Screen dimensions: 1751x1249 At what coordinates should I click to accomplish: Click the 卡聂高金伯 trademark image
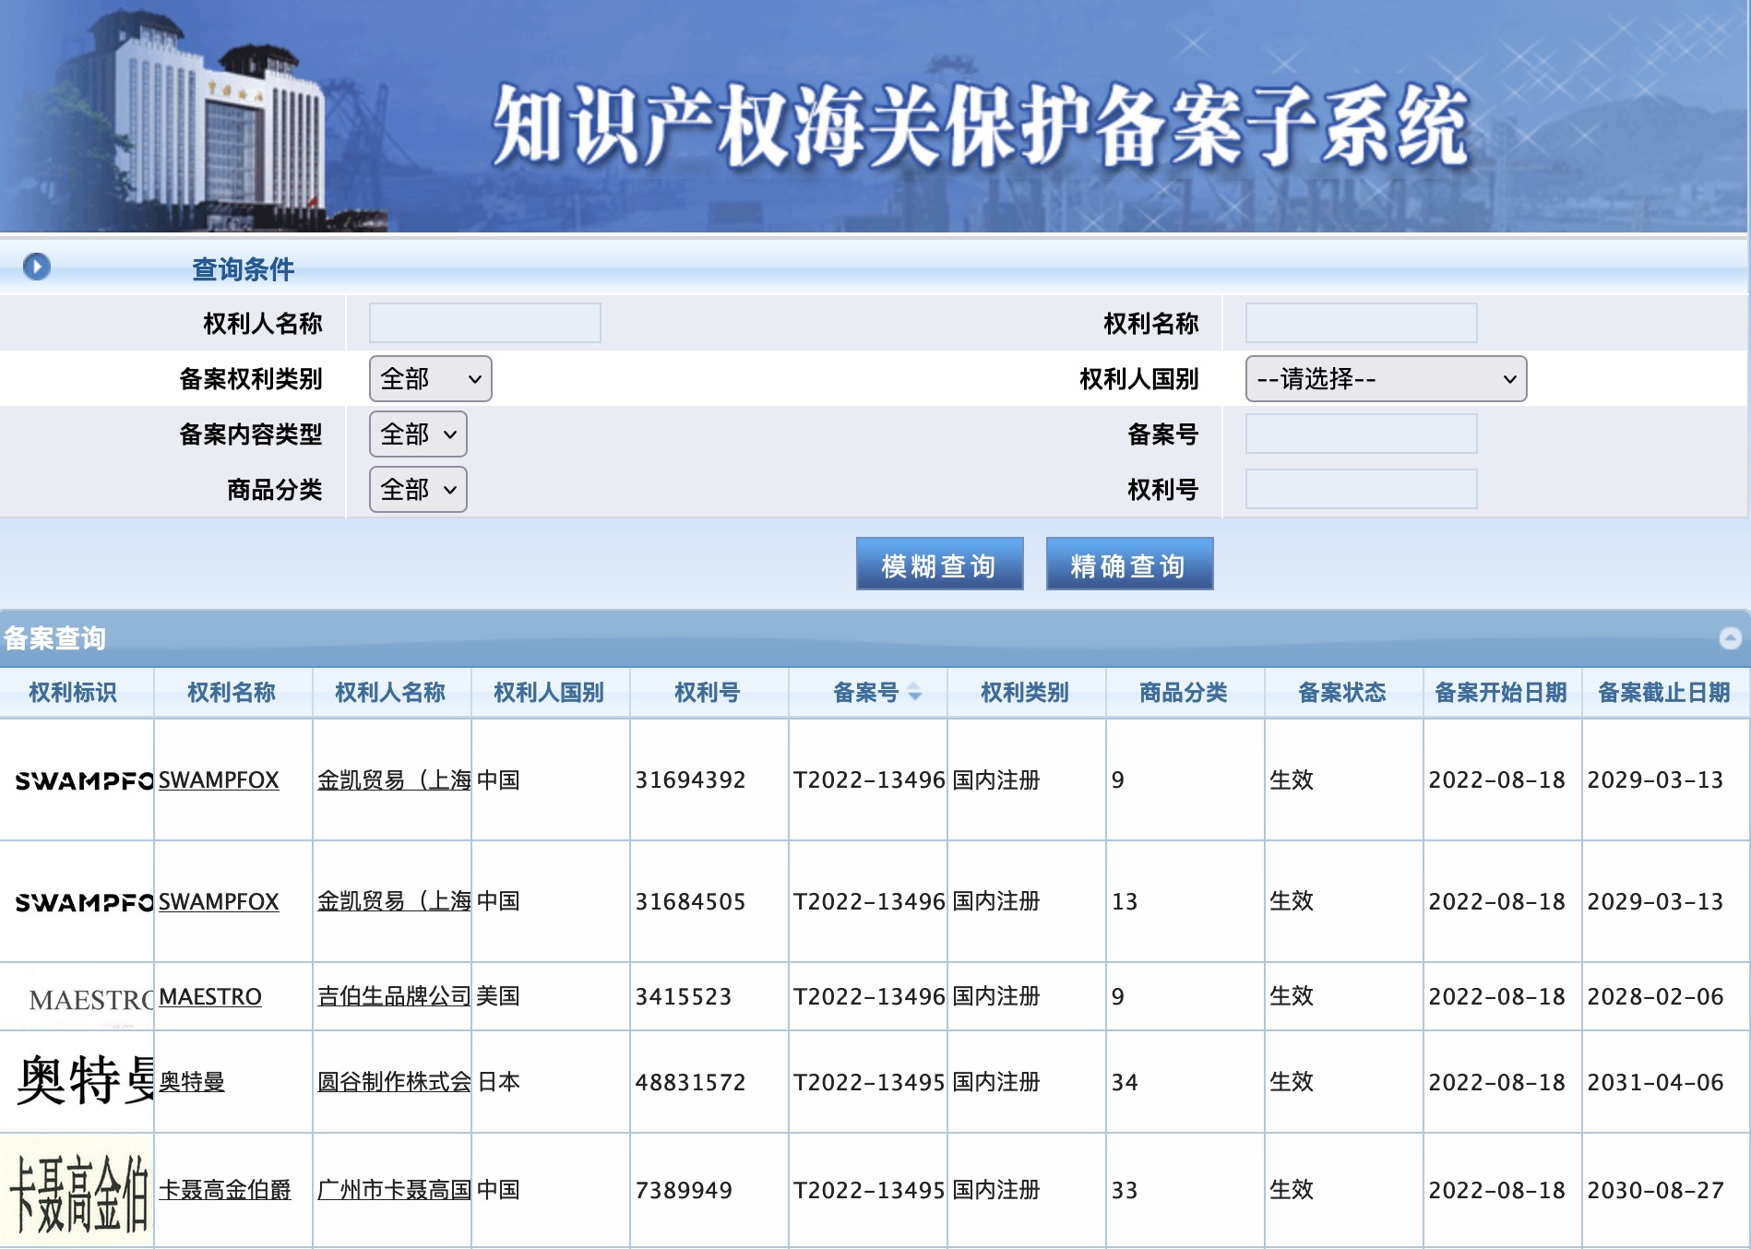[77, 1189]
